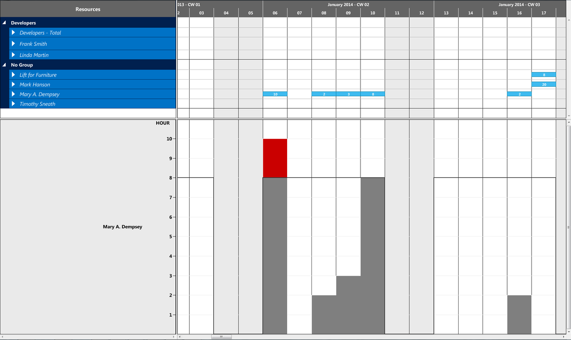Screen dimensions: 571x340
Task: Expand the Linda Martin resource row
Action: (13, 54)
